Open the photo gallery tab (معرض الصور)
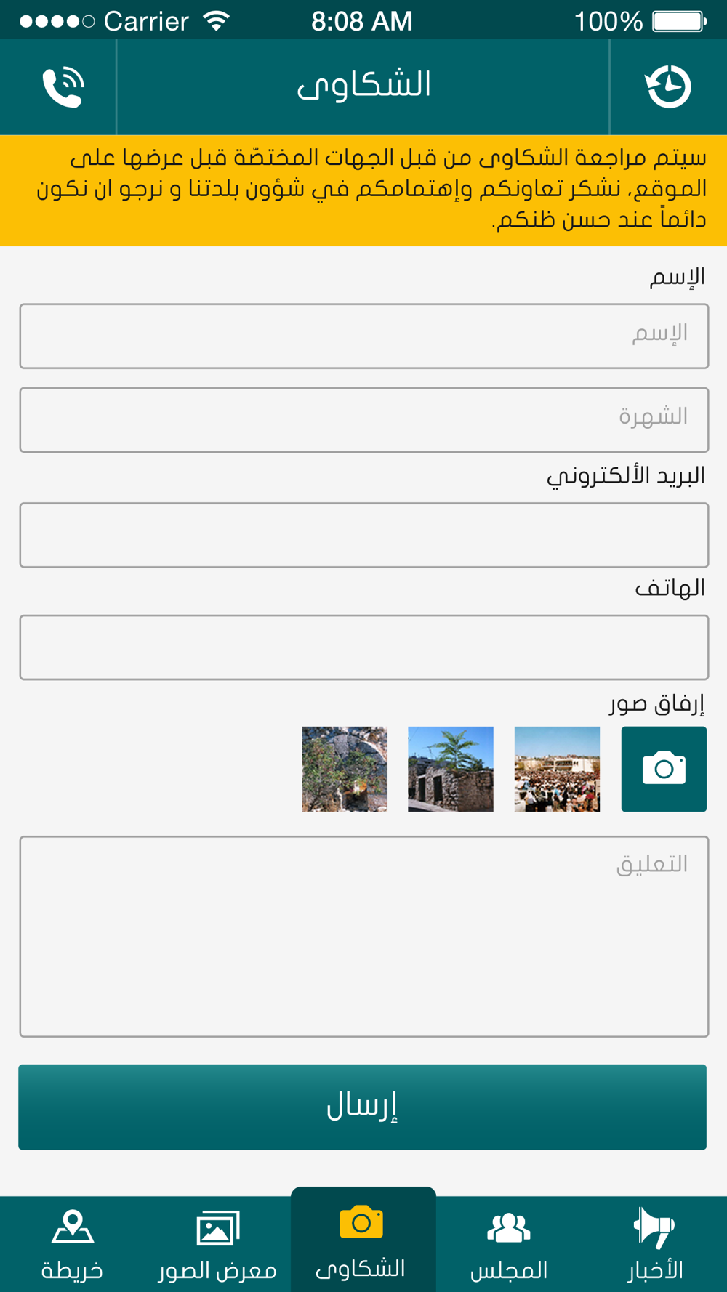Screen dimensions: 727x1292 click(217, 1244)
